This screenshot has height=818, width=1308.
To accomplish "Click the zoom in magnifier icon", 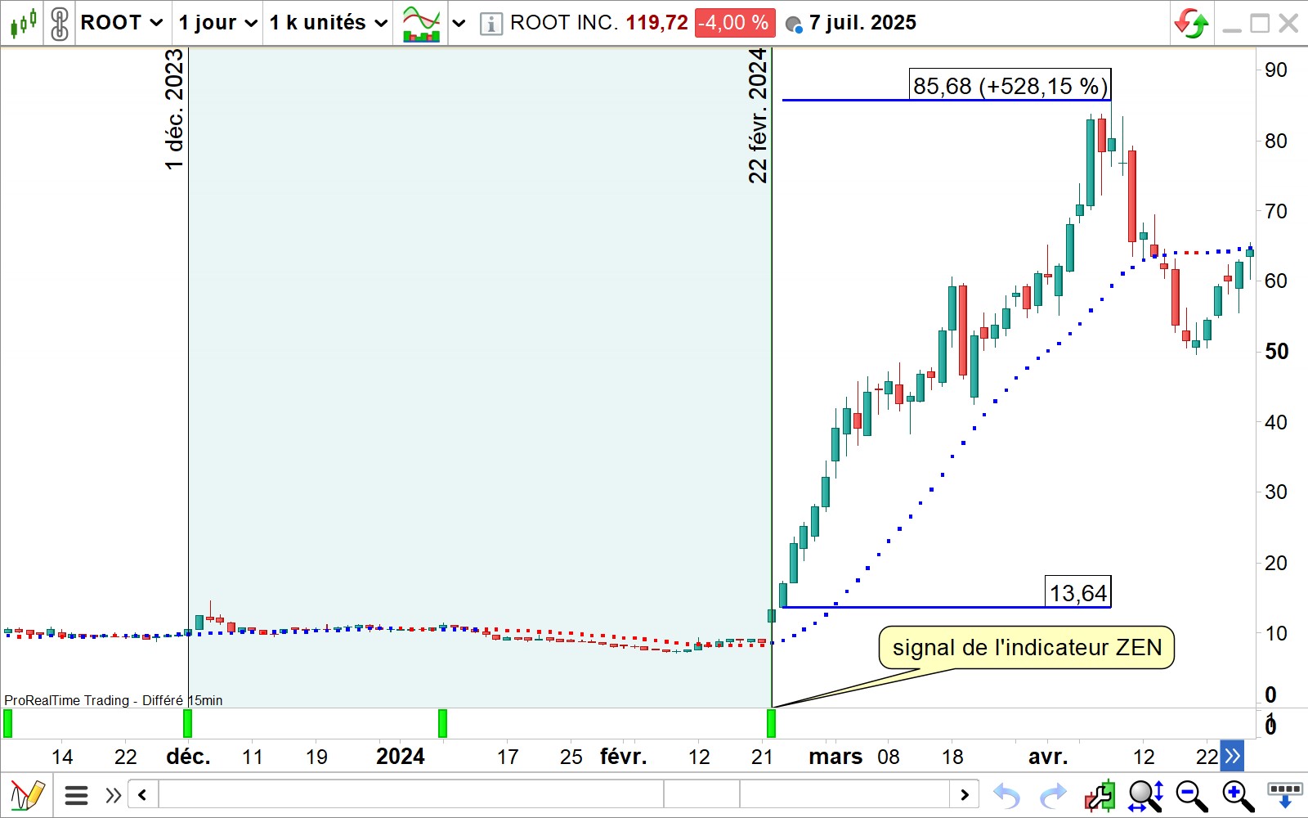I will coord(1238,795).
